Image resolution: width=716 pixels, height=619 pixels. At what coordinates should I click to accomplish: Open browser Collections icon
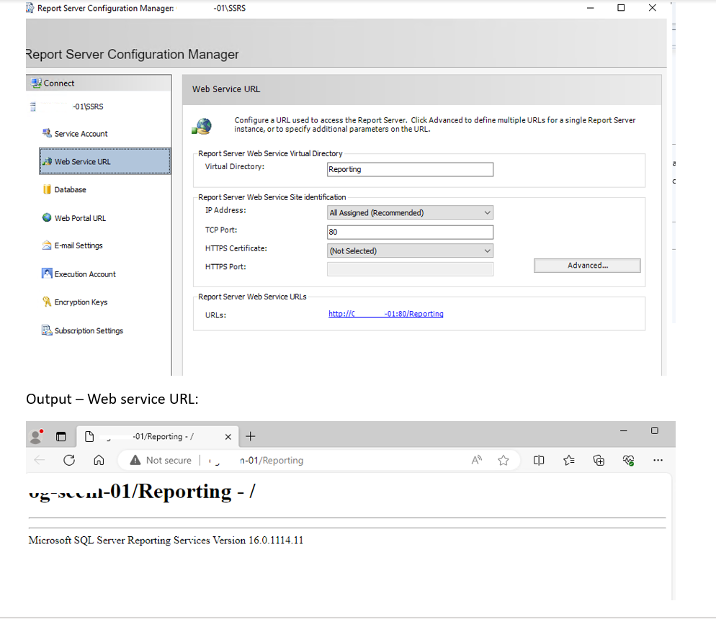point(598,460)
